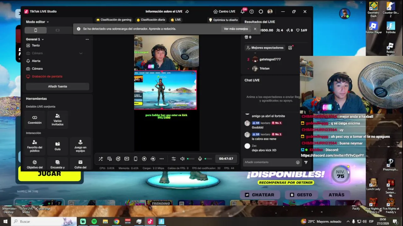The width and height of the screenshot is (403, 226).
Task: Click the Windows taskbar Buscar search box
Action: [44, 222]
